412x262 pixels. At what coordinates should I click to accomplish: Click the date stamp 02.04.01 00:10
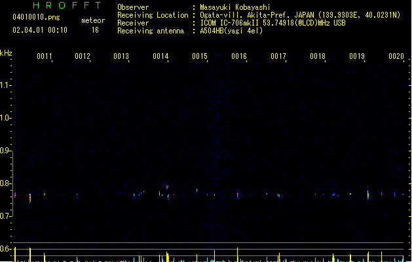pyautogui.click(x=40, y=30)
